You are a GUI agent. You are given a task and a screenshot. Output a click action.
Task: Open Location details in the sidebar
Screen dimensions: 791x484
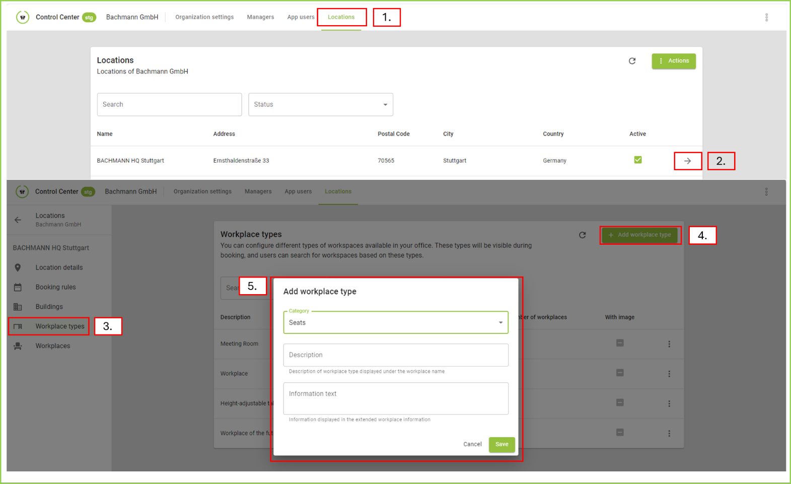(x=59, y=267)
